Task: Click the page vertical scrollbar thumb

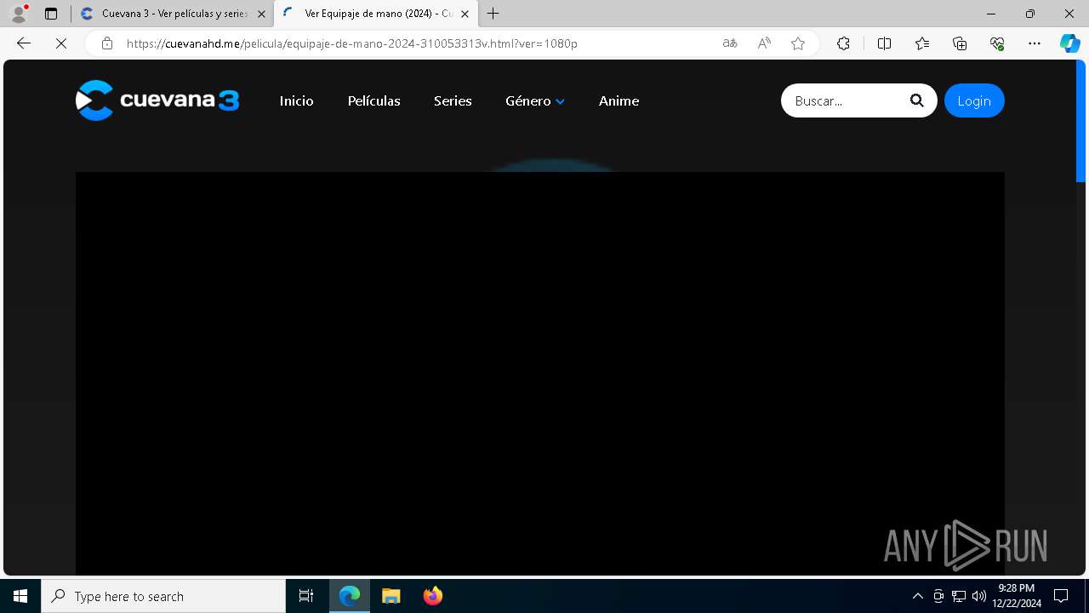Action: click(x=1080, y=121)
